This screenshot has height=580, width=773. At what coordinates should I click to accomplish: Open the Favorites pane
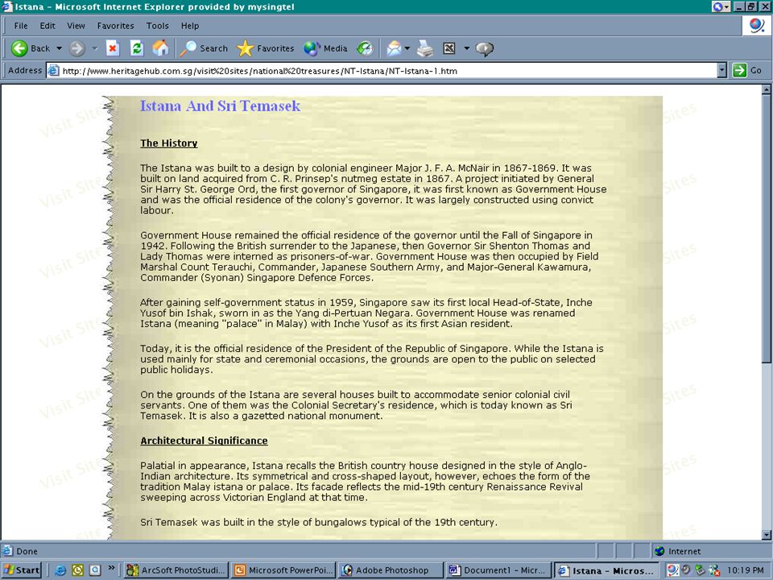[x=265, y=48]
